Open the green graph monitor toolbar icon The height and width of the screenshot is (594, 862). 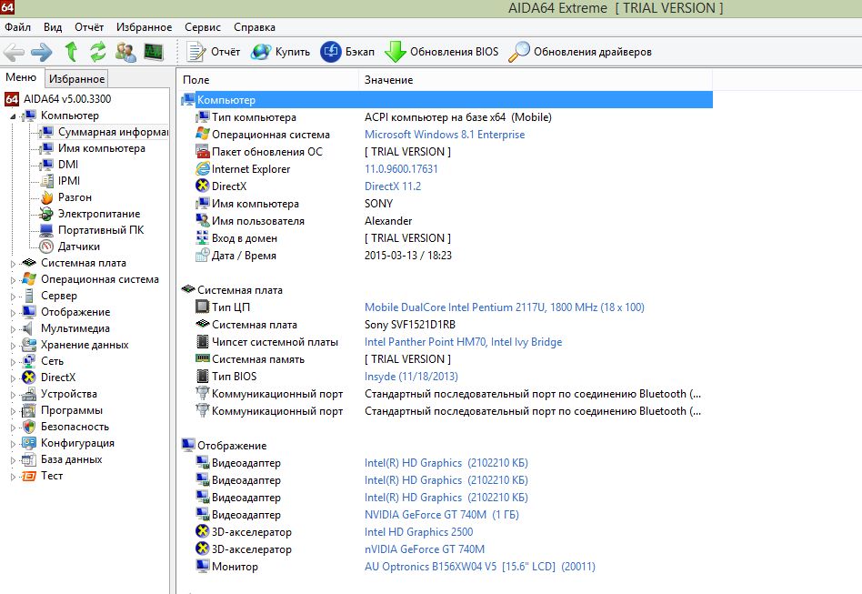(x=154, y=52)
